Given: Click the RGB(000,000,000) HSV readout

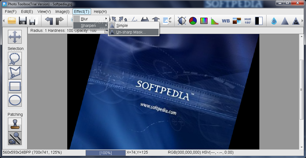Looking at the screenshot, I should pyautogui.click(x=201, y=152).
